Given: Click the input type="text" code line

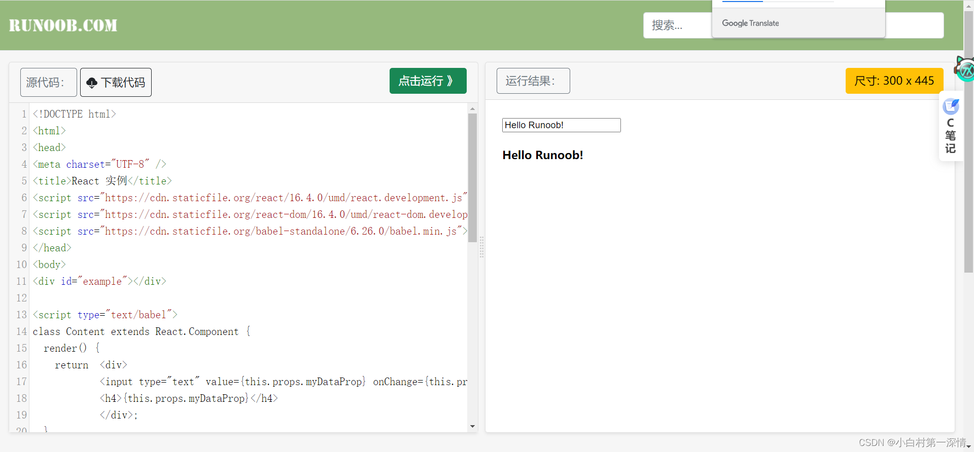Looking at the screenshot, I should coord(283,382).
